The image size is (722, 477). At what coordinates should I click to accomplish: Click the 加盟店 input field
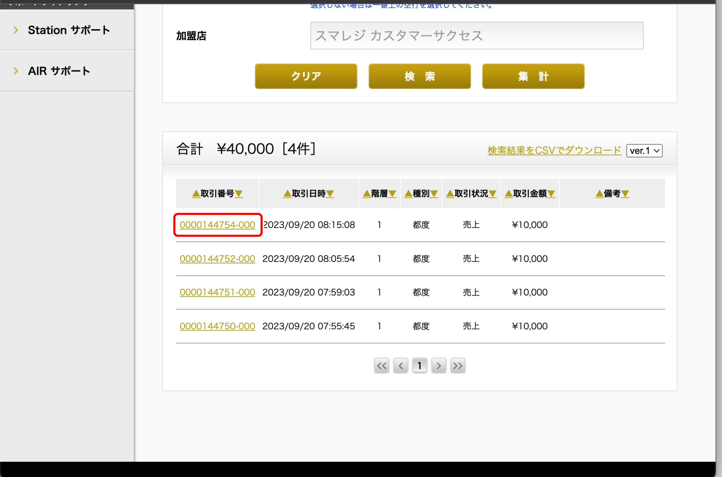click(477, 36)
